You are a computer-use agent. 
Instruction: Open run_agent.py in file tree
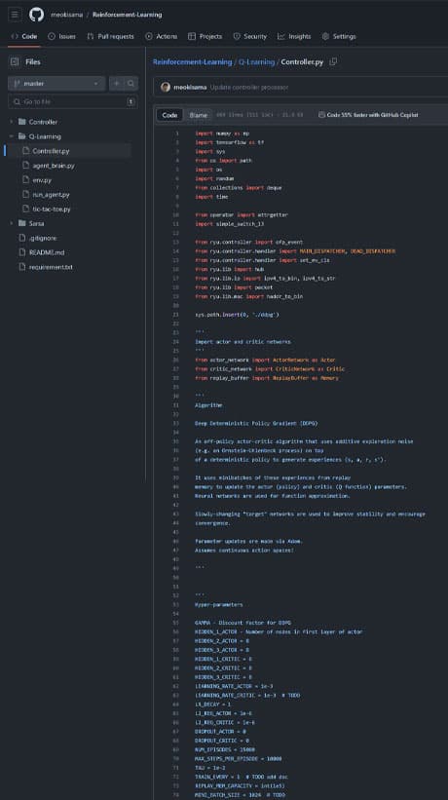(51, 194)
